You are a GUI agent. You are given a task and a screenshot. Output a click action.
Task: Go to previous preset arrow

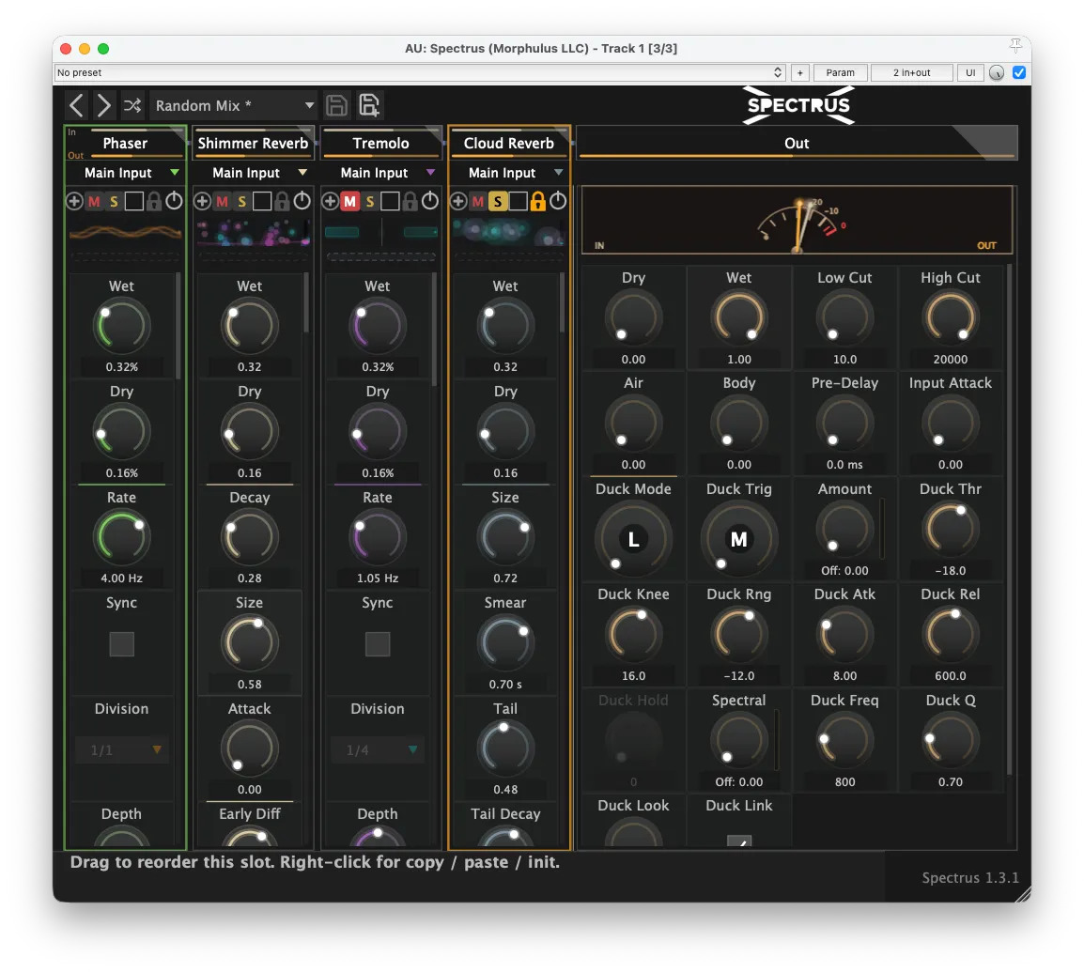click(77, 106)
